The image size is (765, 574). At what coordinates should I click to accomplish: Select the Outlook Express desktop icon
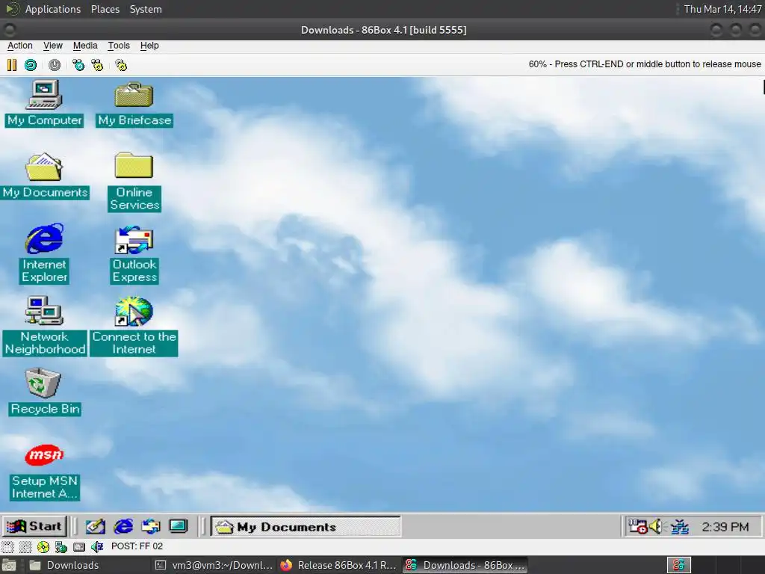[134, 254]
